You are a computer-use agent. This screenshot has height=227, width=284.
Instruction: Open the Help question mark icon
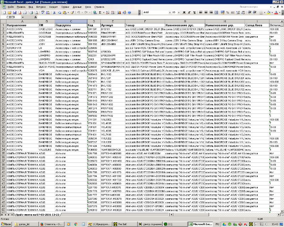(x=129, y=12)
